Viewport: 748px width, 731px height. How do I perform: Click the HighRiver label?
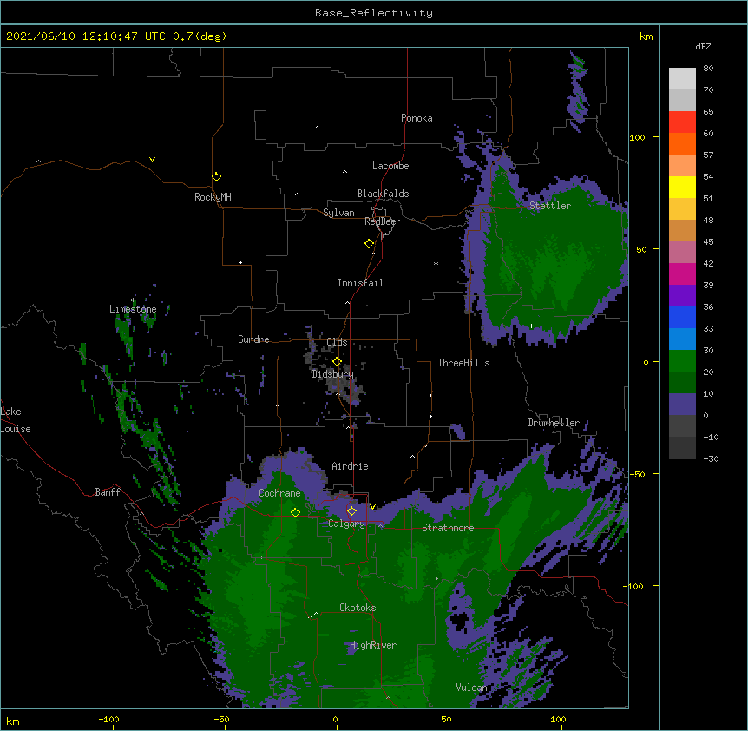373,645
